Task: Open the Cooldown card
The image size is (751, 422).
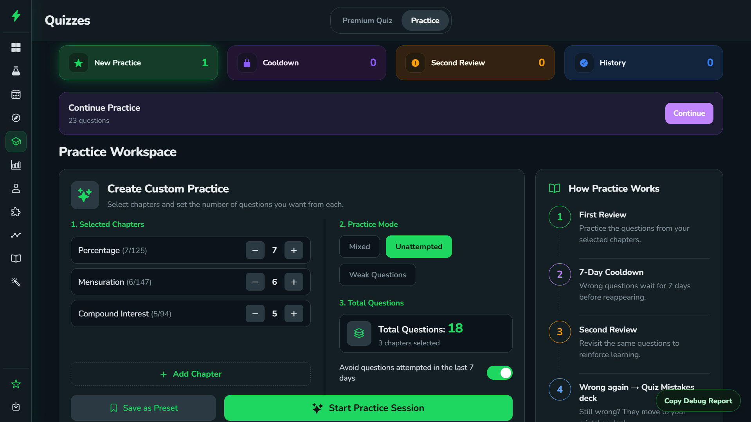Action: 307,63
